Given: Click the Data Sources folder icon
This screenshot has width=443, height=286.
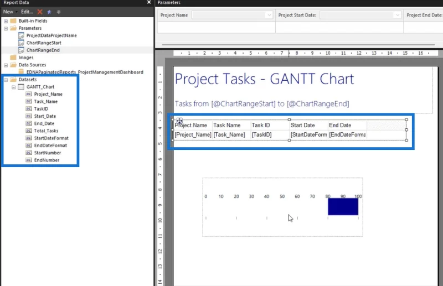Looking at the screenshot, I should tap(13, 65).
